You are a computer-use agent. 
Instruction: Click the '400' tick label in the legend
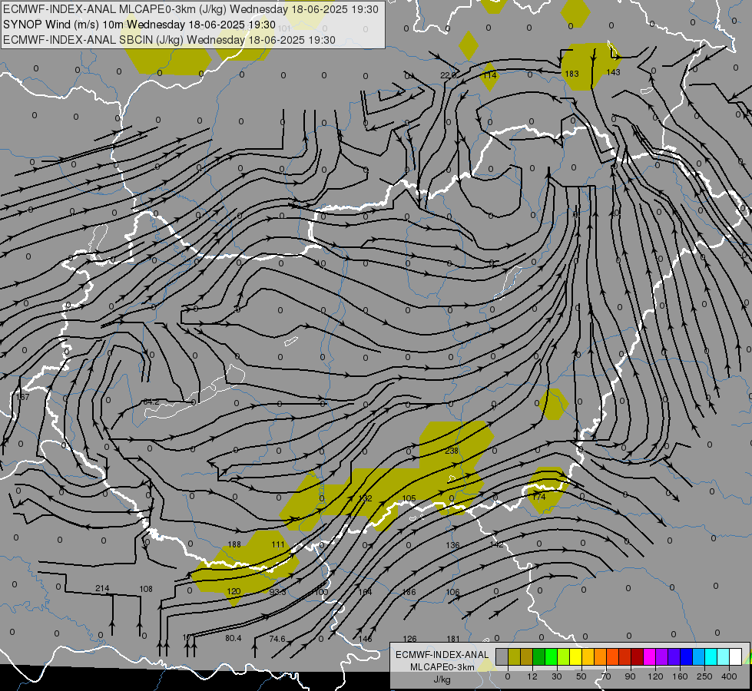(x=729, y=676)
